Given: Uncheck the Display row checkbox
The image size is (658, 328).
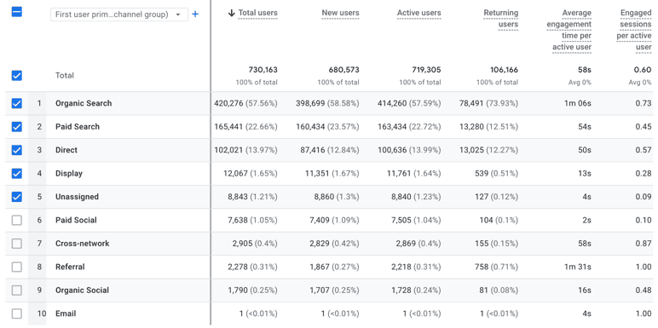Looking at the screenshot, I should (17, 173).
